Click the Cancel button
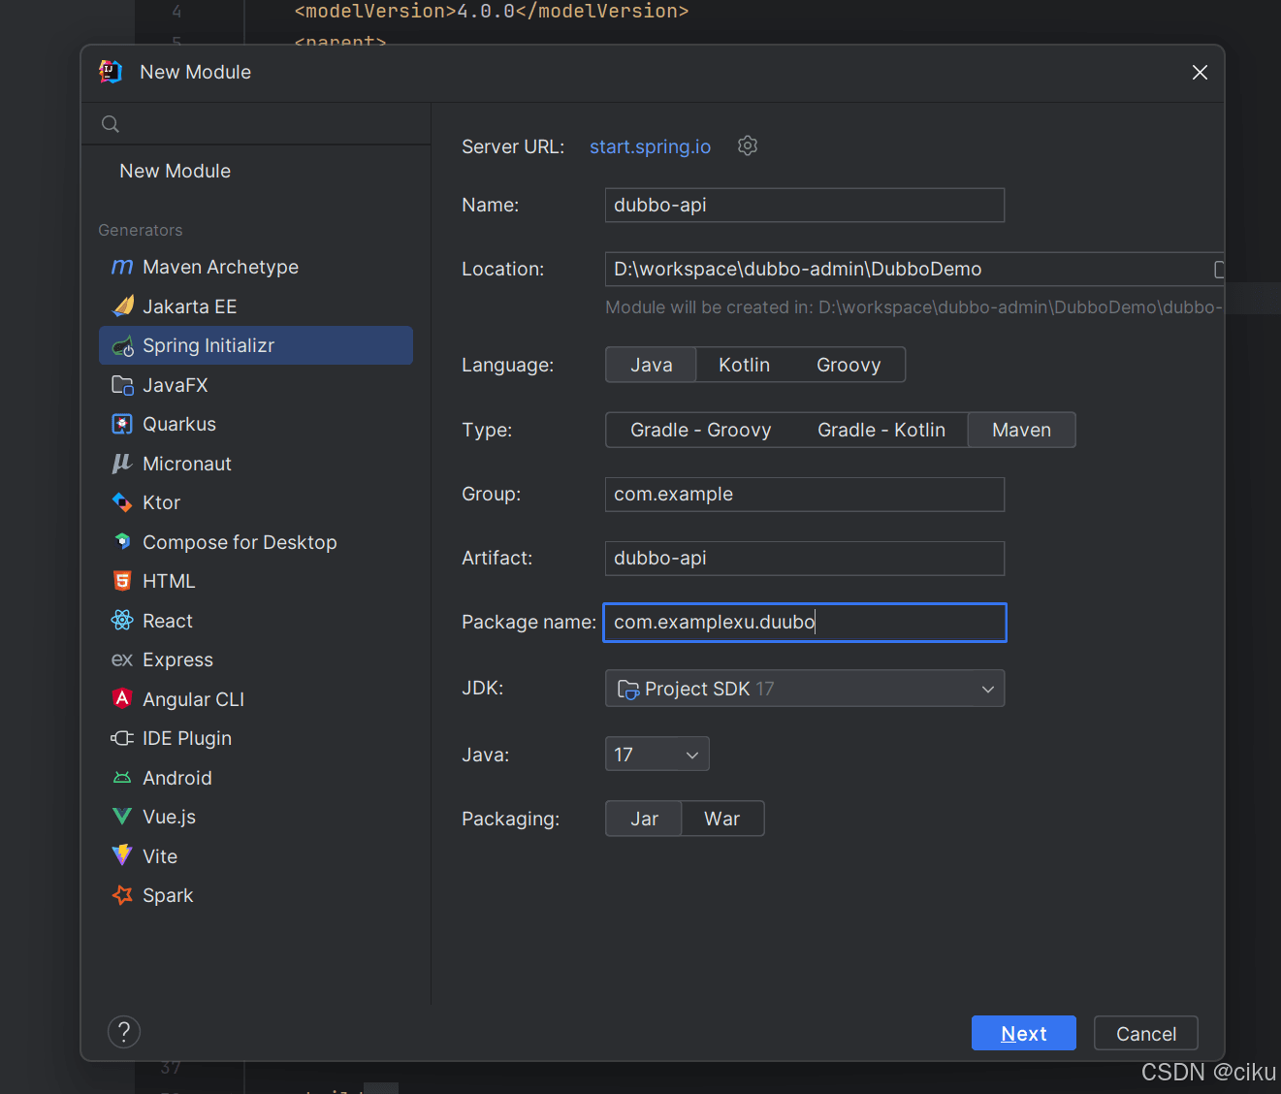The height and width of the screenshot is (1094, 1281). [1146, 1033]
